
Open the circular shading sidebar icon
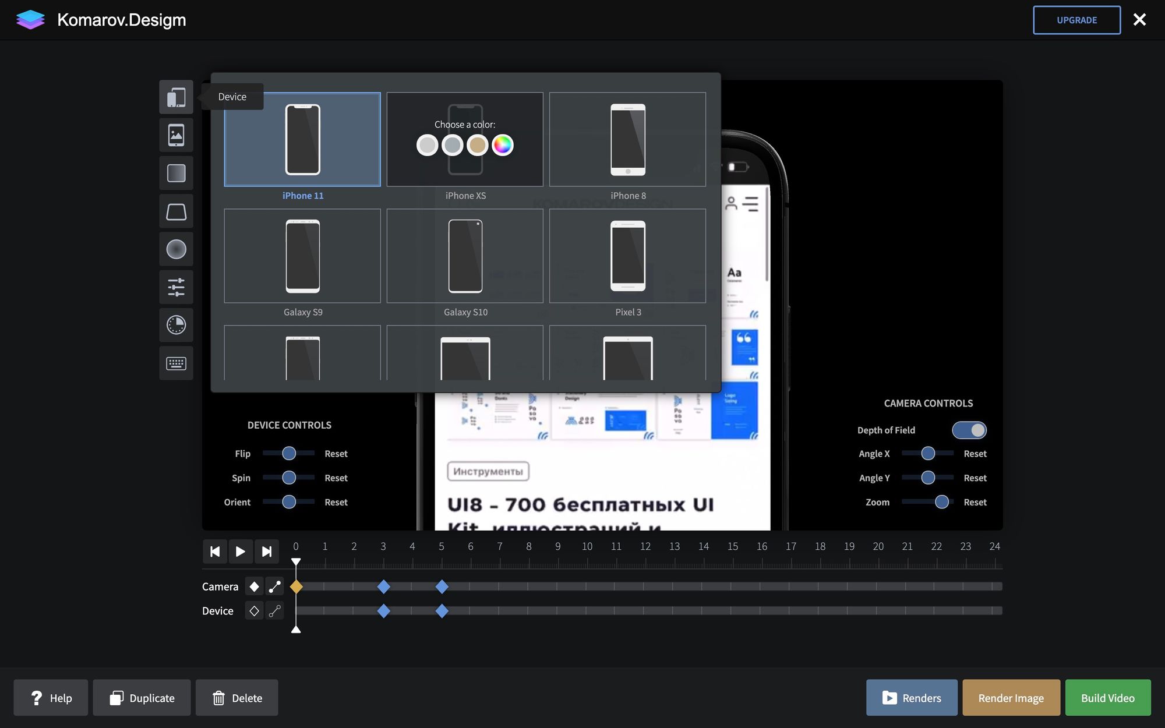(176, 249)
